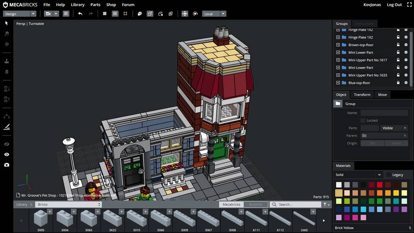Expand the Mini Upper Part No.1633 group

[x=338, y=76]
